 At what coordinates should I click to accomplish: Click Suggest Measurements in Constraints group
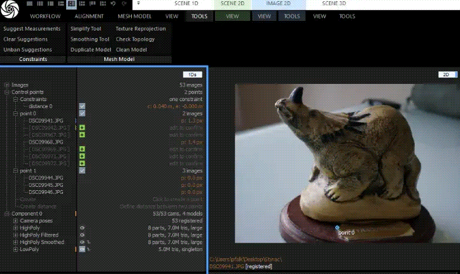pyautogui.click(x=32, y=29)
